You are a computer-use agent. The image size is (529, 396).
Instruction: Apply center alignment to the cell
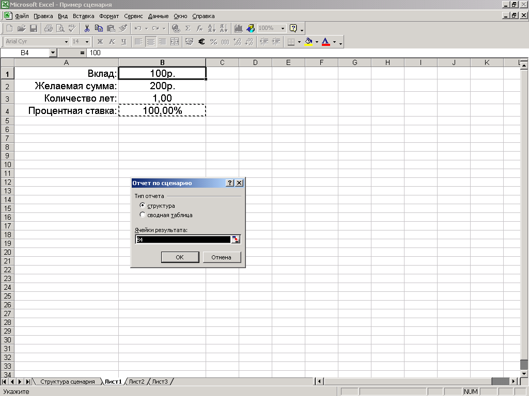coord(150,41)
